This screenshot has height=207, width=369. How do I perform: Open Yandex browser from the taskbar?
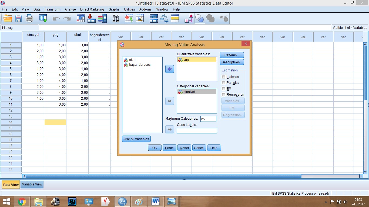pyautogui.click(x=106, y=202)
